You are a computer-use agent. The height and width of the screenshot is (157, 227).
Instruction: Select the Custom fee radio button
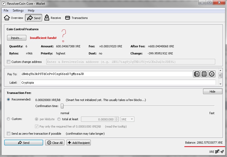pos(8,119)
